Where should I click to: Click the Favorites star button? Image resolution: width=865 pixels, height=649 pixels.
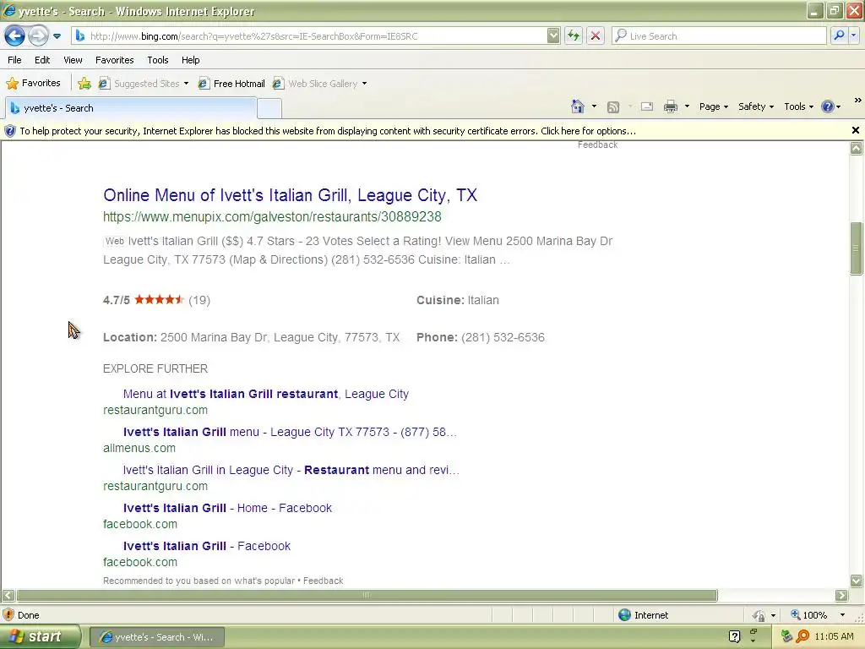point(33,84)
